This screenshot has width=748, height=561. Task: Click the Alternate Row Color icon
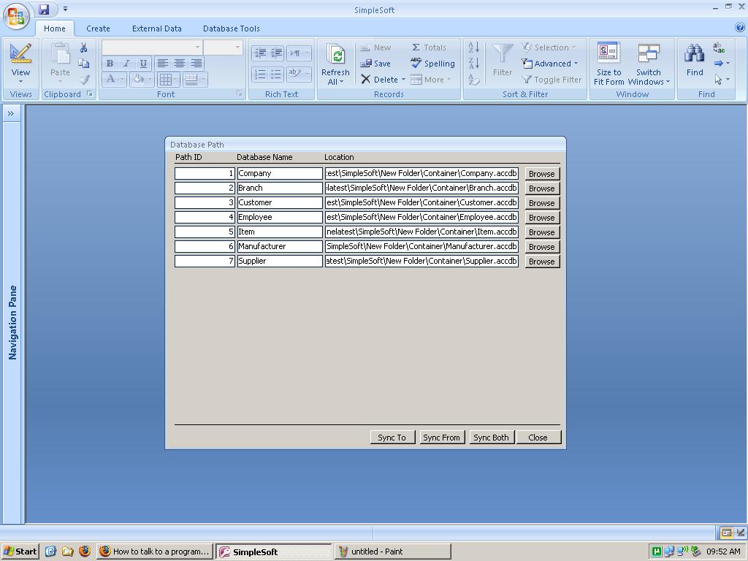click(x=191, y=79)
